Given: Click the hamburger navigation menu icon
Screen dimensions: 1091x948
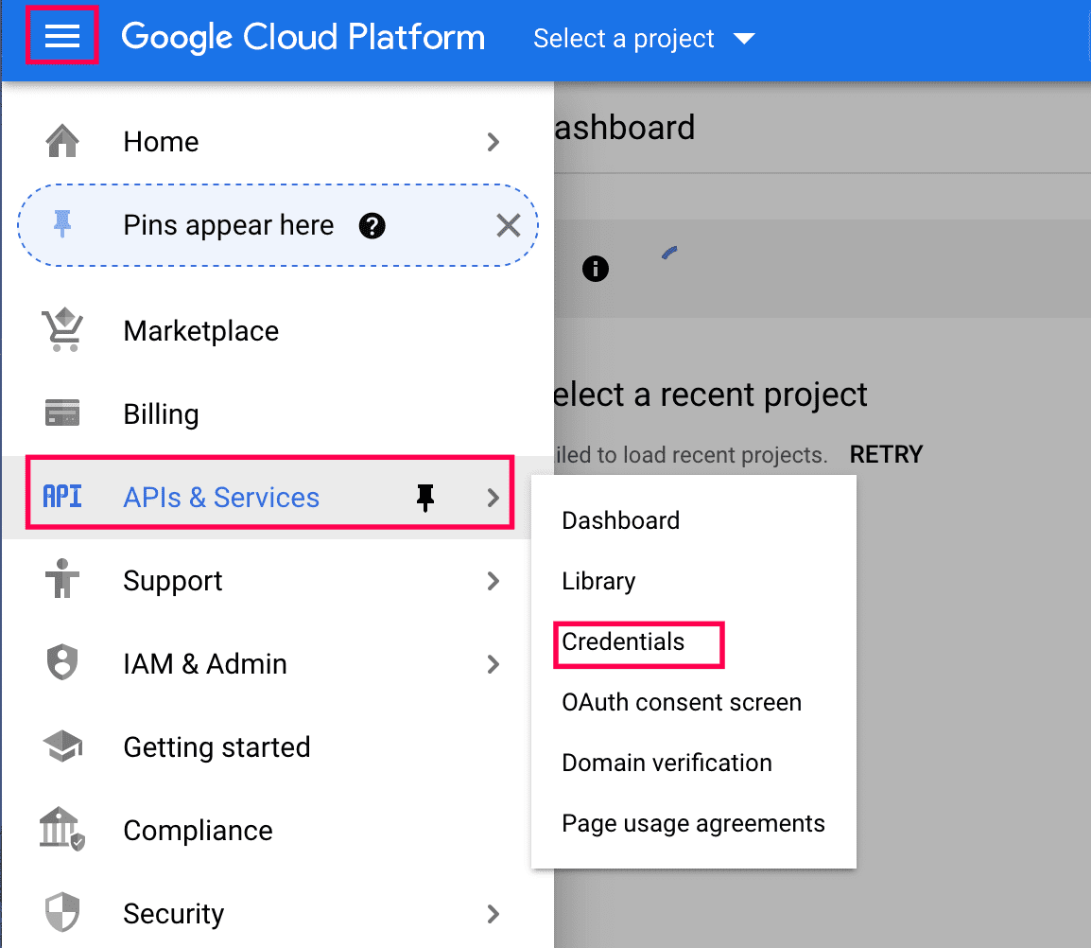Looking at the screenshot, I should pos(62,37).
